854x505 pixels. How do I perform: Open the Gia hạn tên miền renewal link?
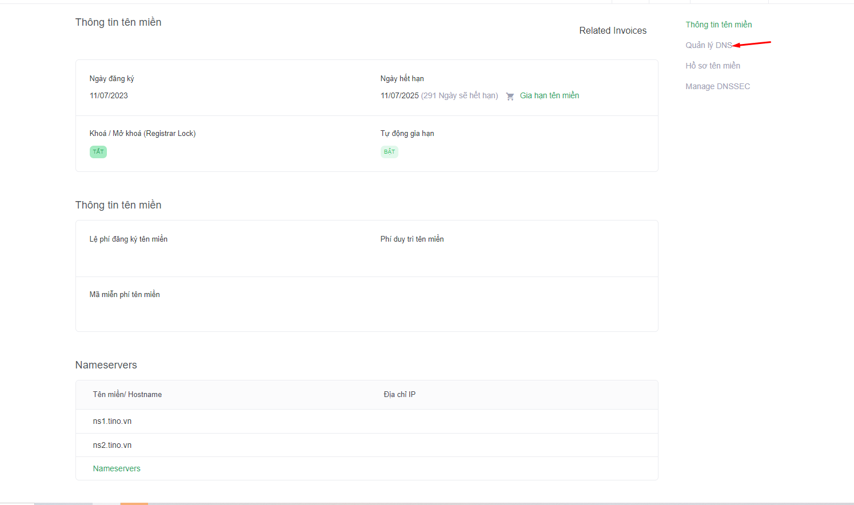(x=549, y=95)
